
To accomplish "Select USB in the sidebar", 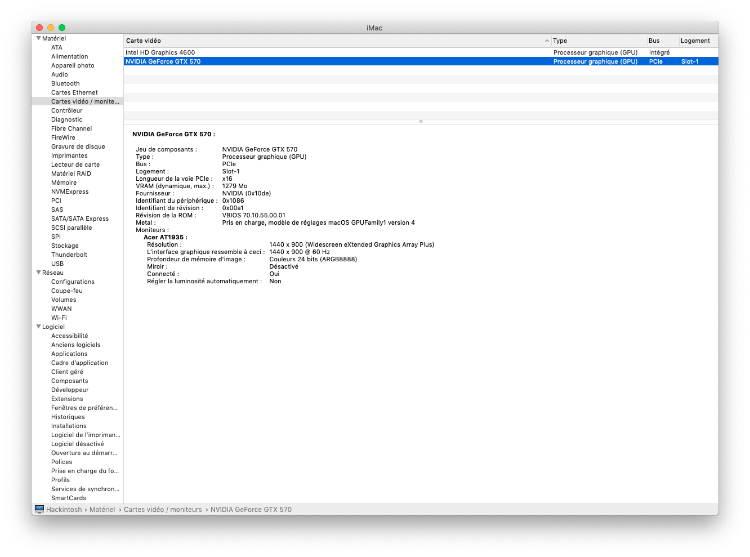I will pos(57,264).
